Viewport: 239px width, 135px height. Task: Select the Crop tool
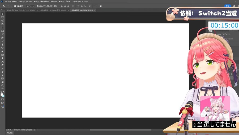[2, 27]
